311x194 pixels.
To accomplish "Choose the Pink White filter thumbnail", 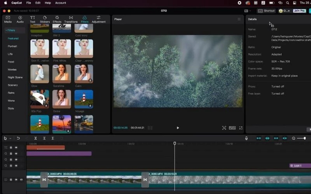I will (62, 48).
